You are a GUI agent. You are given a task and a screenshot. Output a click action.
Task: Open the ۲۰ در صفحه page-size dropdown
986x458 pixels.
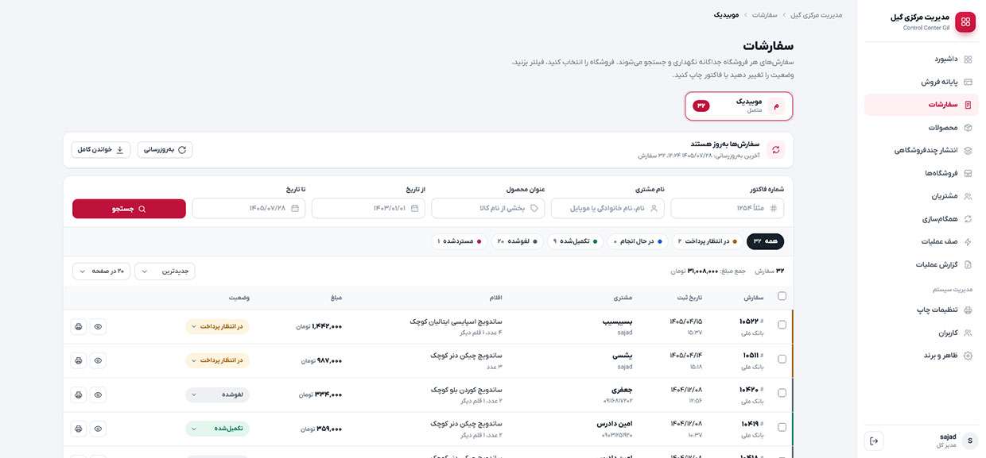(x=102, y=271)
